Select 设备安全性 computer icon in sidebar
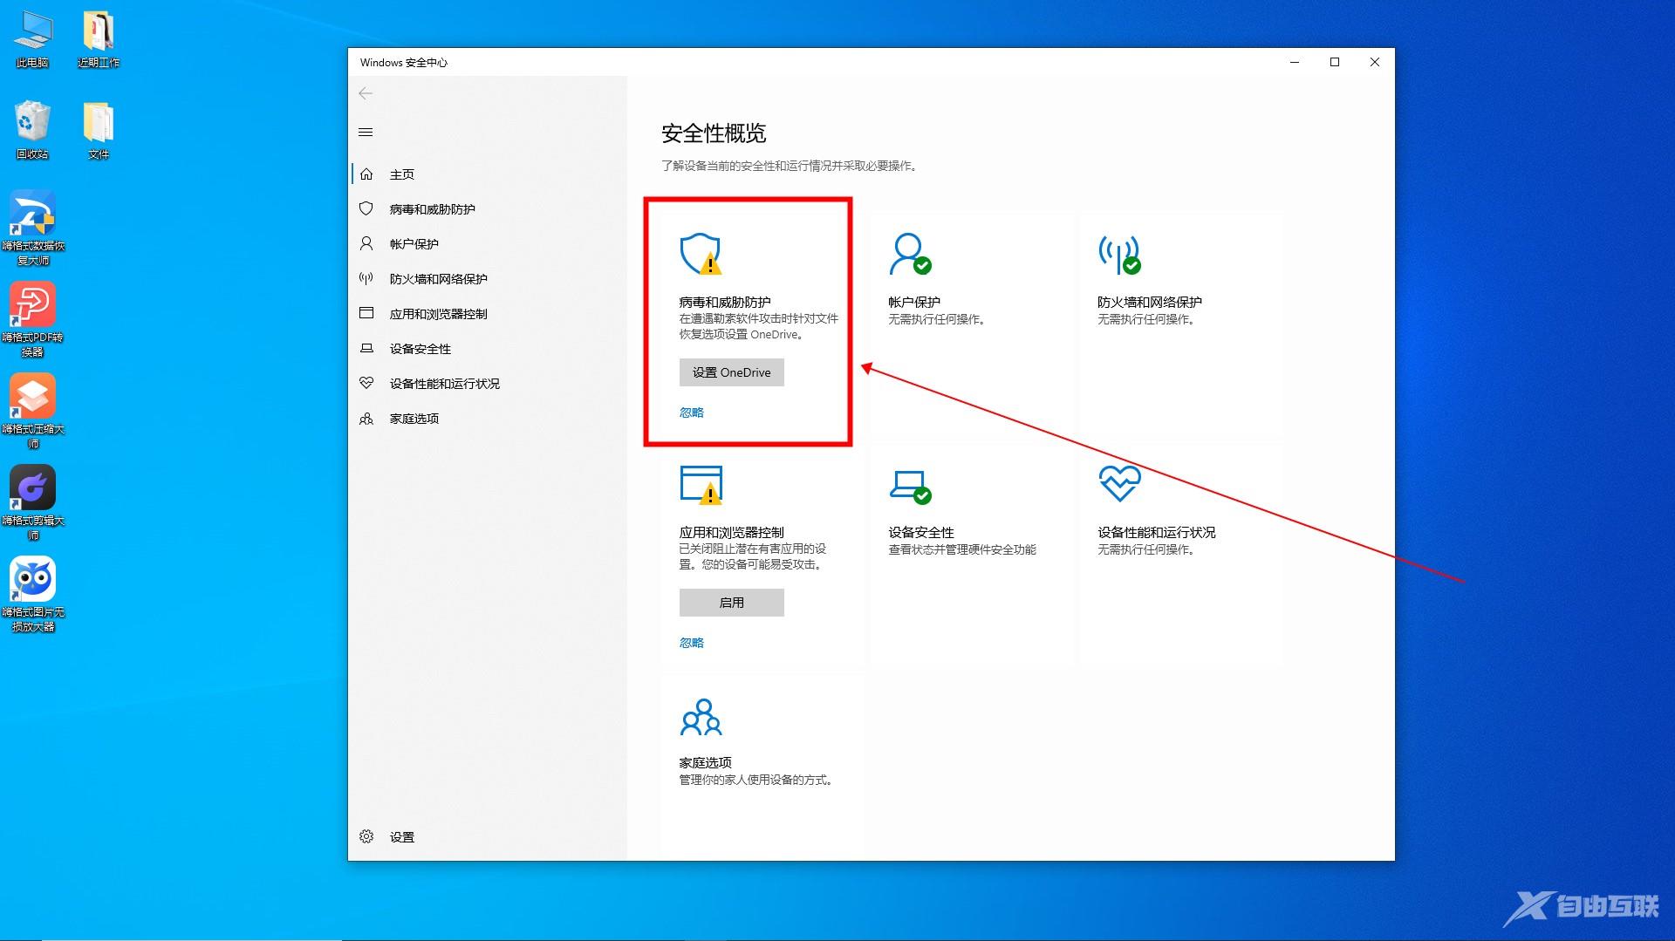 (366, 348)
